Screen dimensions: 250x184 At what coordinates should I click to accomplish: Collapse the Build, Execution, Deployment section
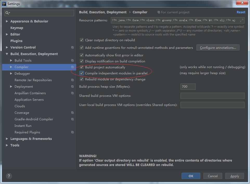pyautogui.click(x=7, y=54)
